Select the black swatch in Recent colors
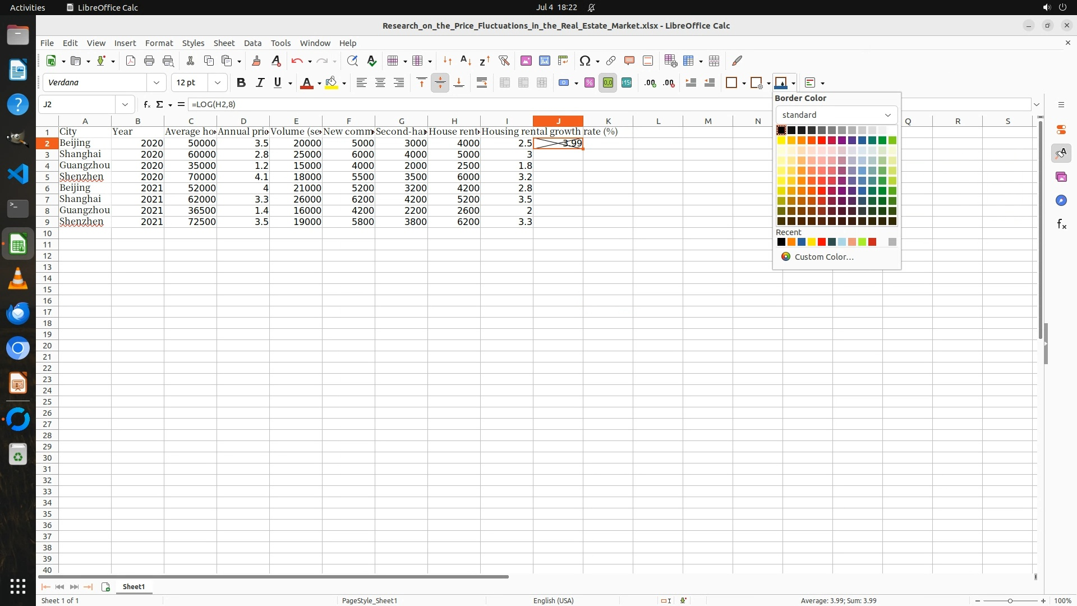Viewport: 1077px width, 606px height. [781, 242]
